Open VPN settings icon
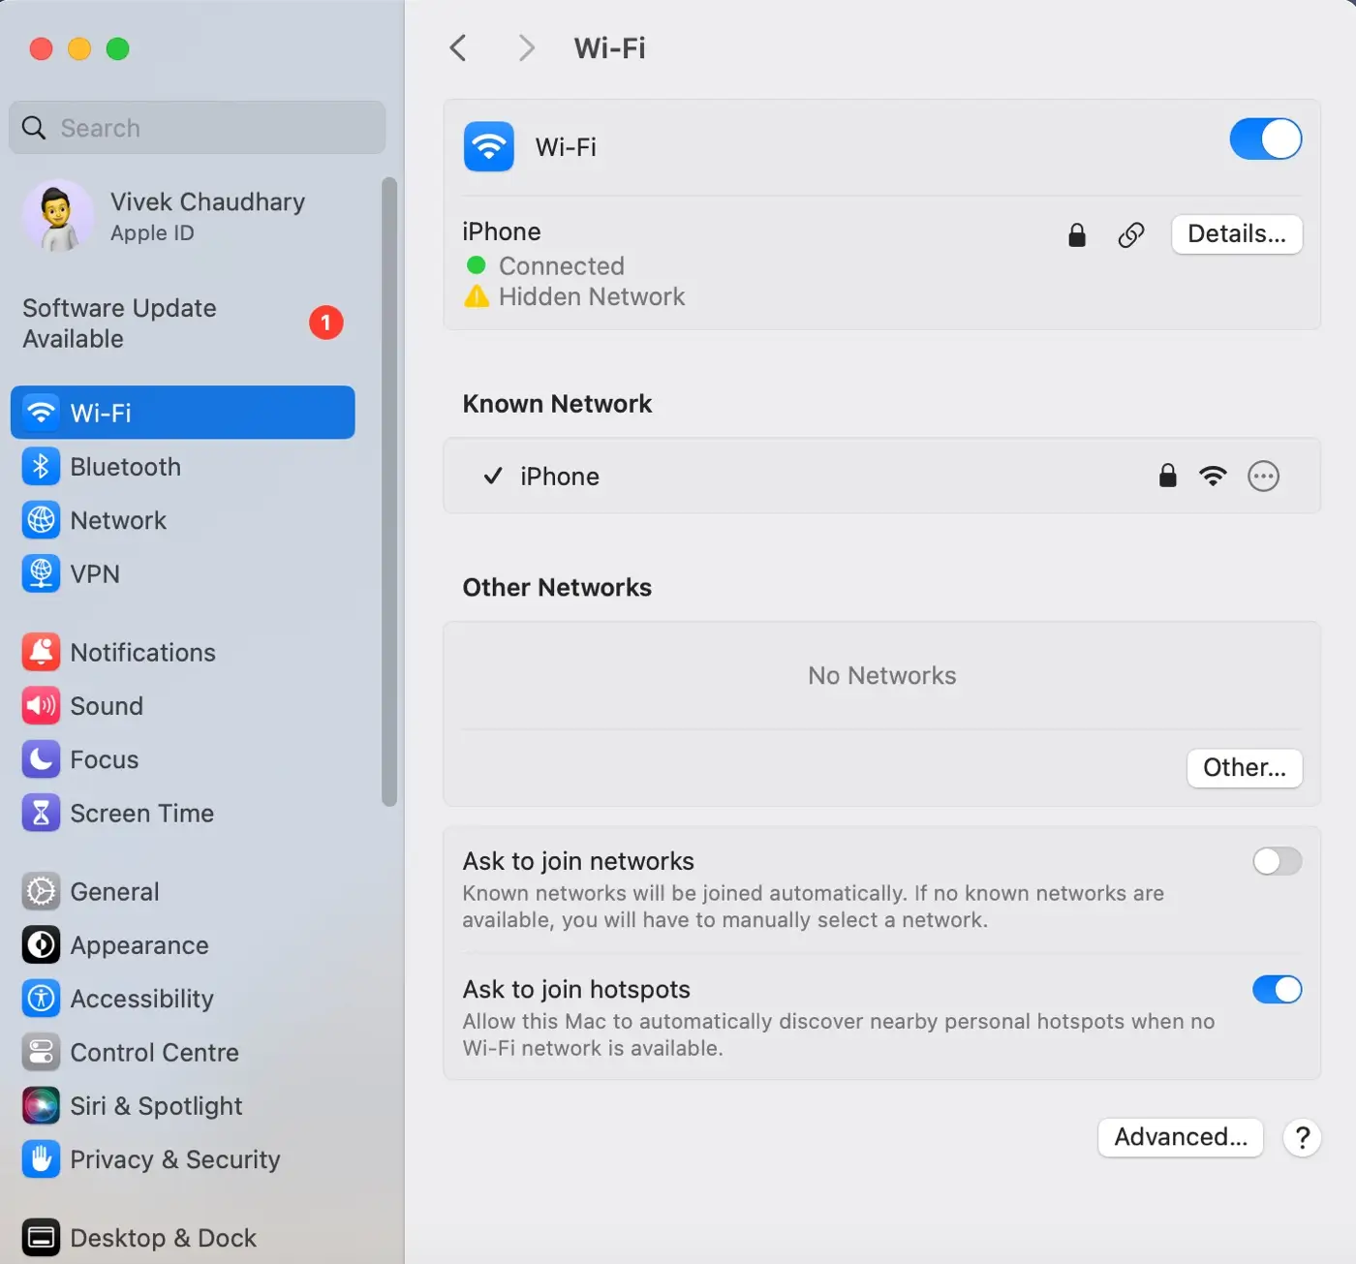 [x=41, y=573]
